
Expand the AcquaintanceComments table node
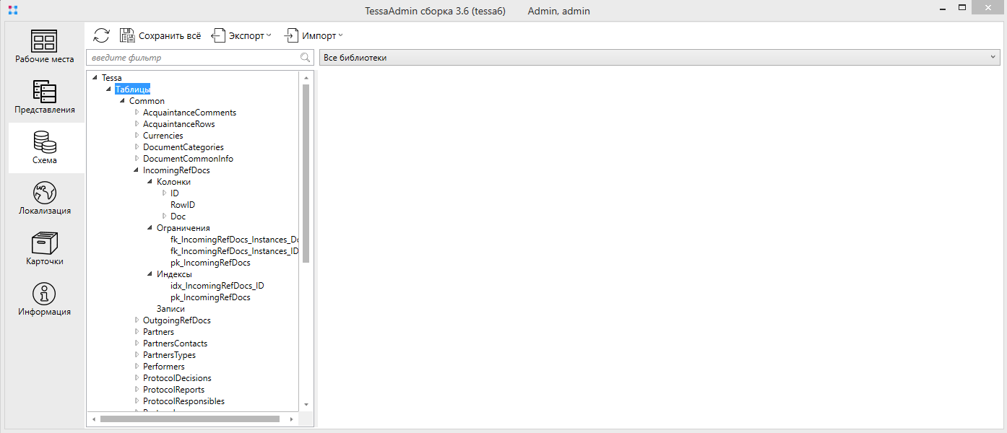(137, 113)
